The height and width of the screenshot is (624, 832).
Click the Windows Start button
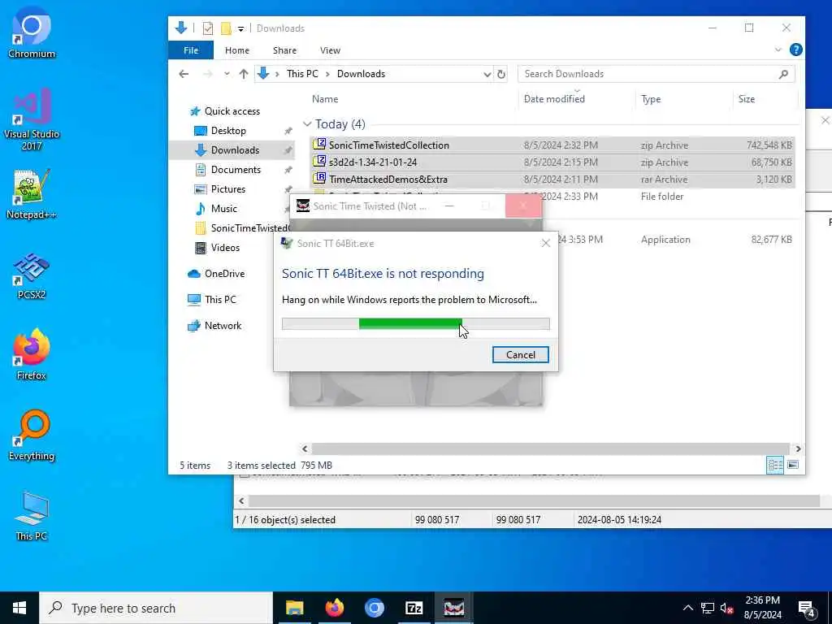(x=19, y=608)
